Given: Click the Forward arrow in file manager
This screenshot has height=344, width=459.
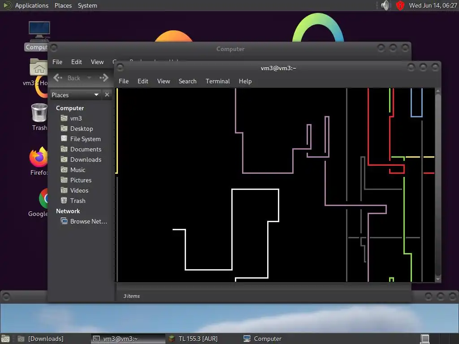Looking at the screenshot, I should [104, 78].
